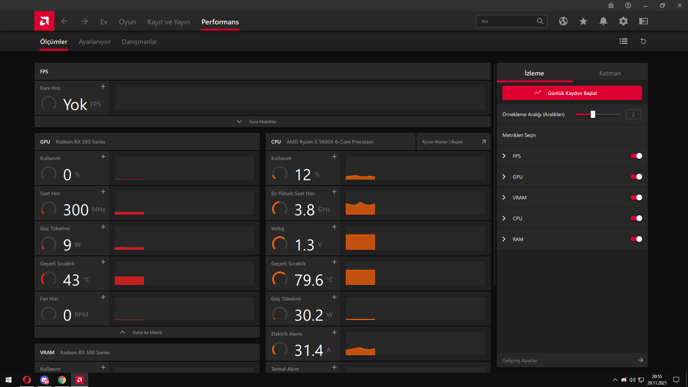688x387 pixels.
Task: Open notifications bell icon
Action: tap(603, 21)
